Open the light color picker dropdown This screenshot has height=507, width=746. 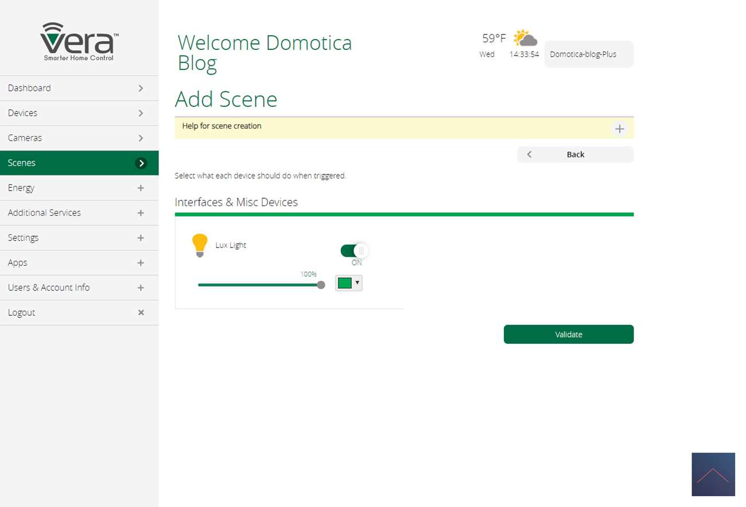(x=349, y=283)
